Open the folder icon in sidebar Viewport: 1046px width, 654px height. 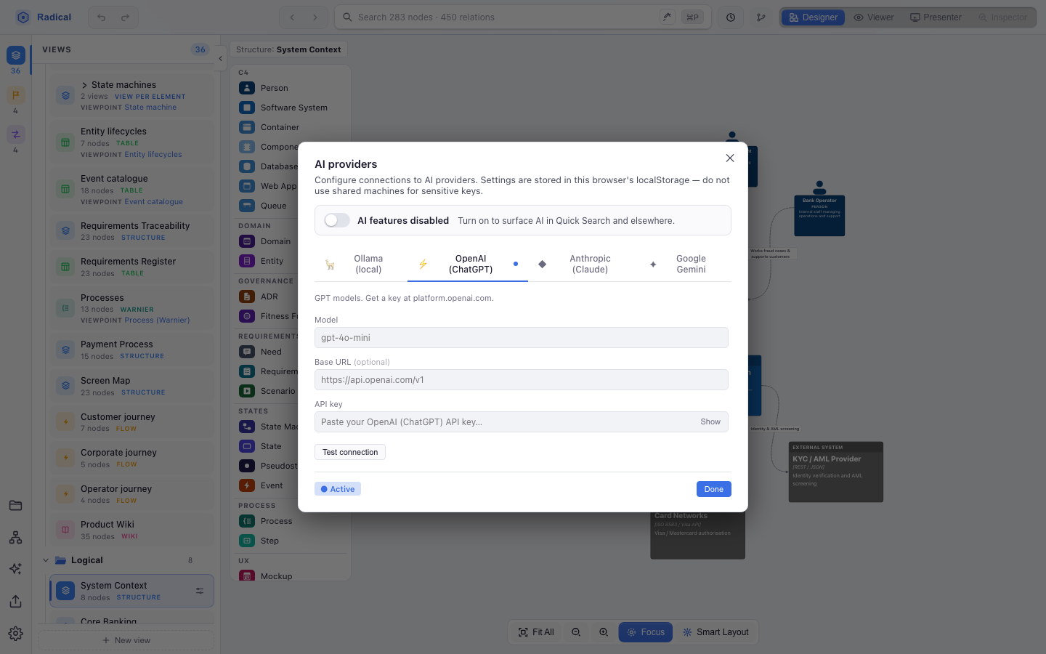(x=16, y=506)
